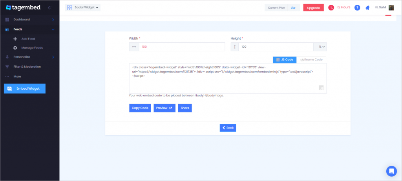Click the Copy Code button
The height and width of the screenshot is (181, 402).
pos(140,108)
